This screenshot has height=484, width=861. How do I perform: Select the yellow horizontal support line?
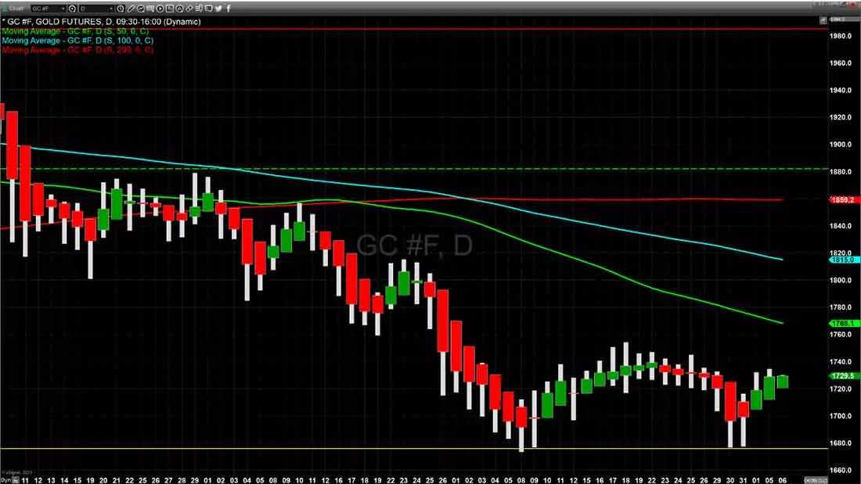pos(414,449)
